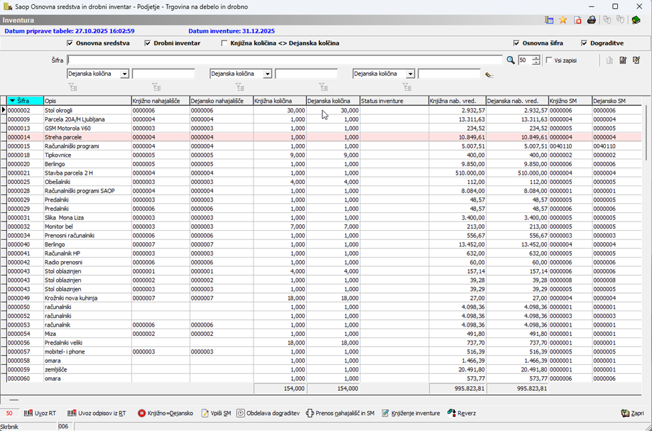Click the Status inventure column header
Viewport: 652px width, 431px height.
point(393,100)
